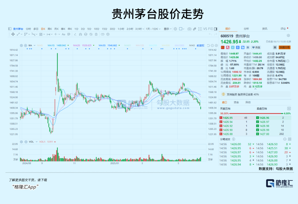Image resolution: width=298 pixels, height=204 pixels.
Task: Open the text annotation (Aa) tool
Action: point(63,34)
